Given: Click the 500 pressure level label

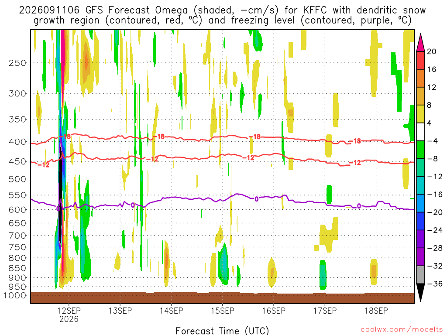Looking at the screenshot, I should [17, 179].
